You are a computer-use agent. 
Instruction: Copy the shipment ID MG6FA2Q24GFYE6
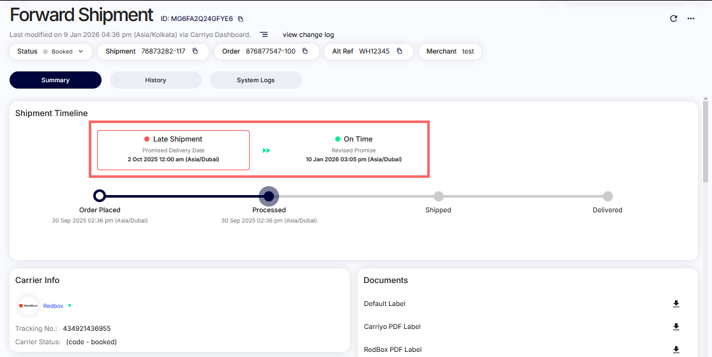[241, 19]
